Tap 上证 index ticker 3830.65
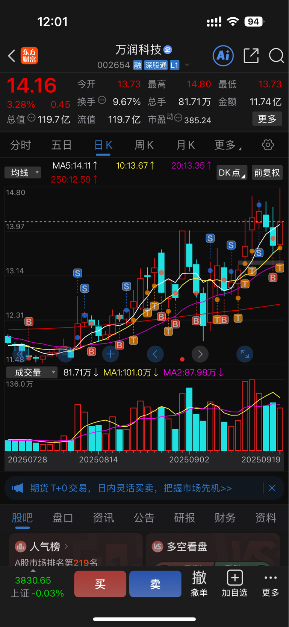289x627 pixels. tap(37, 587)
